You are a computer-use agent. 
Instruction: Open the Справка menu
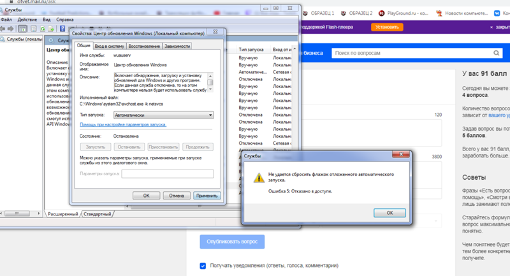65,20
